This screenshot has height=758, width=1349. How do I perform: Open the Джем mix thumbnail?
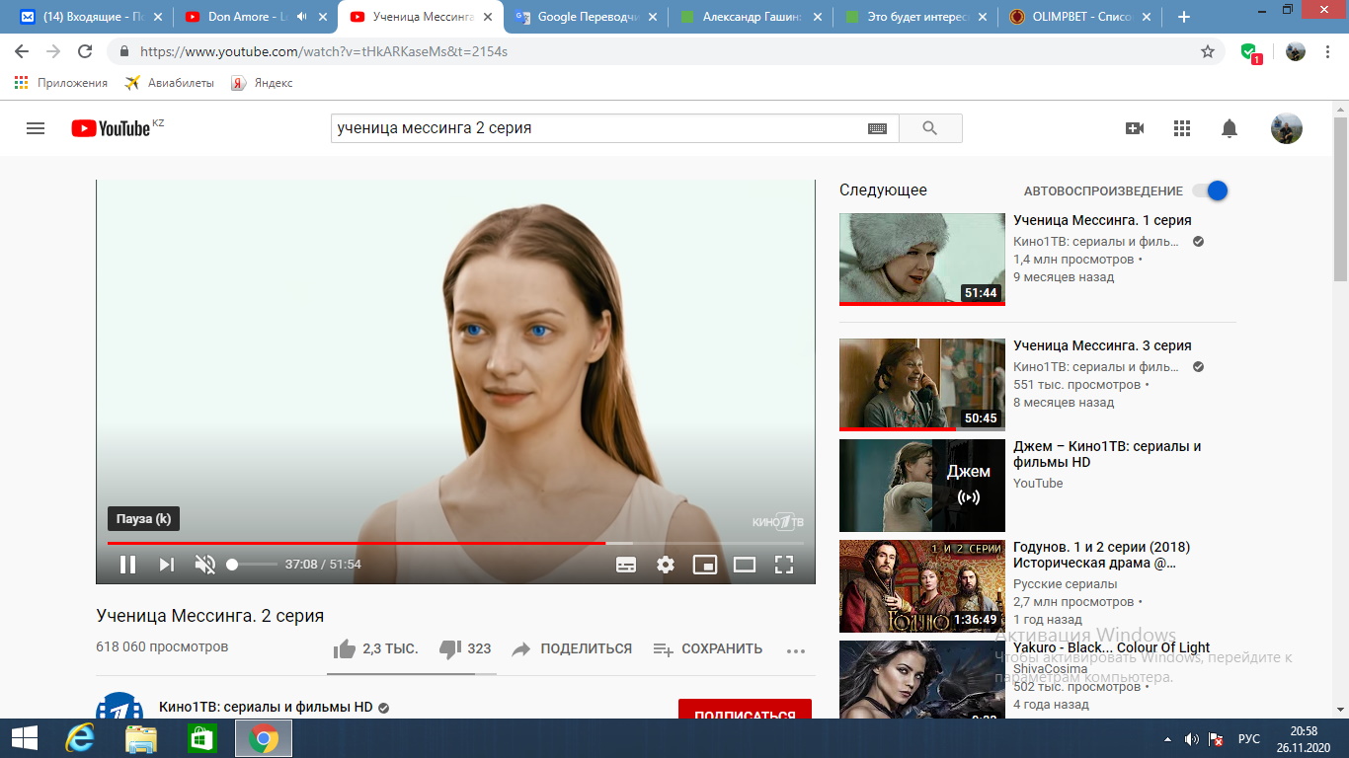point(922,486)
